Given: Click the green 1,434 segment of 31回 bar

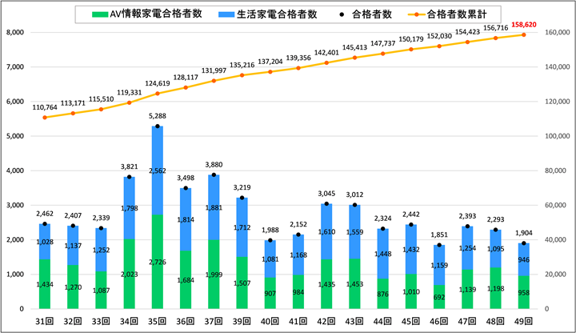Looking at the screenshot, I should 45,284.
